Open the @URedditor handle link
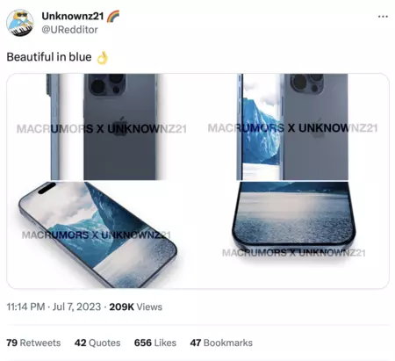Viewport: 395px width, 361px height. tap(69, 30)
